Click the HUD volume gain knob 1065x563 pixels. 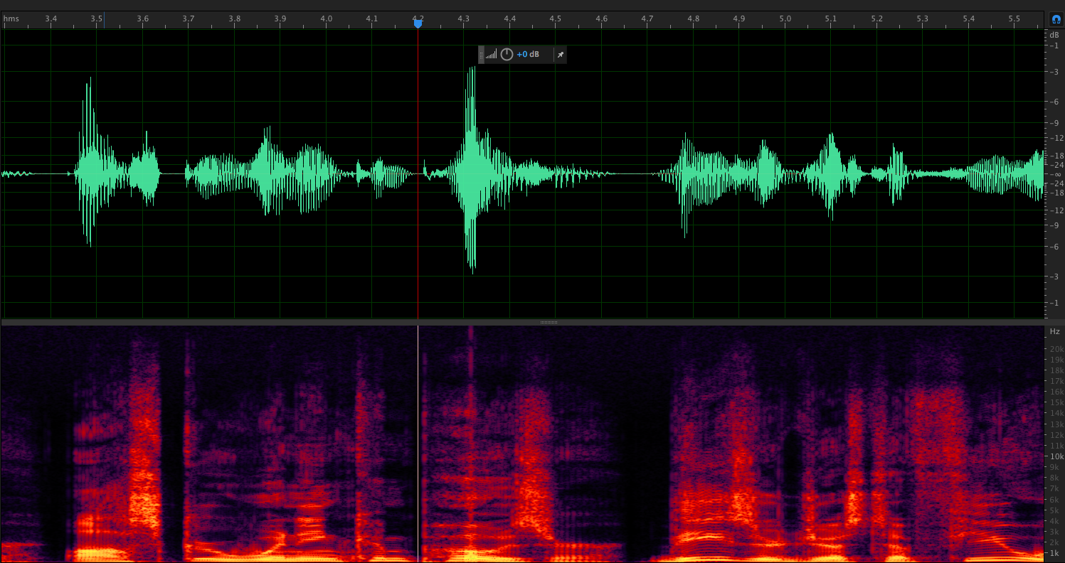(x=507, y=55)
